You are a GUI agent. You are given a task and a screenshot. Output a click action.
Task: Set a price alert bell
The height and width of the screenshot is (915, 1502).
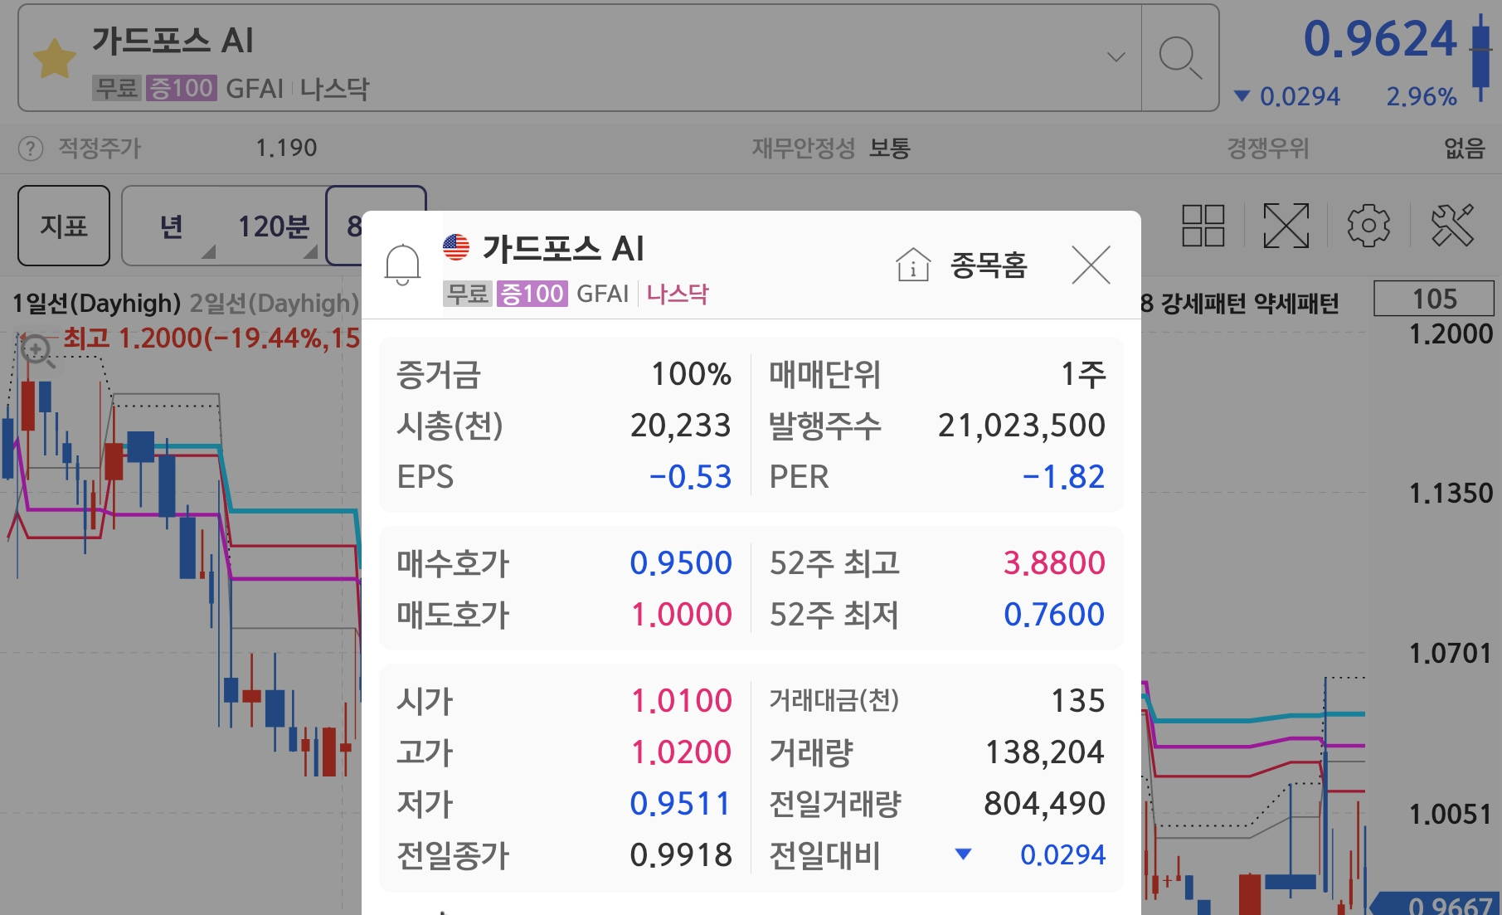pos(402,265)
